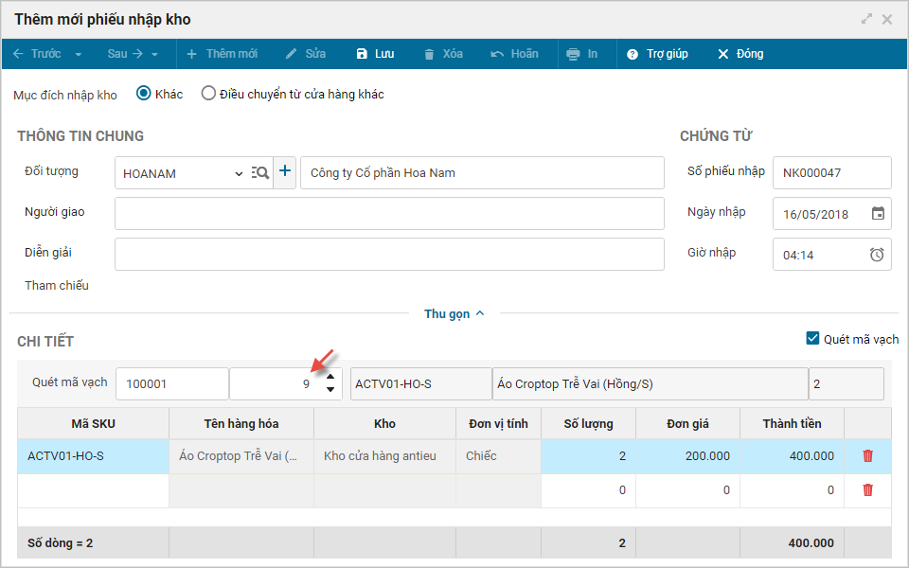Toggle the Quét mã vạch checkbox
The image size is (909, 568).
(812, 339)
